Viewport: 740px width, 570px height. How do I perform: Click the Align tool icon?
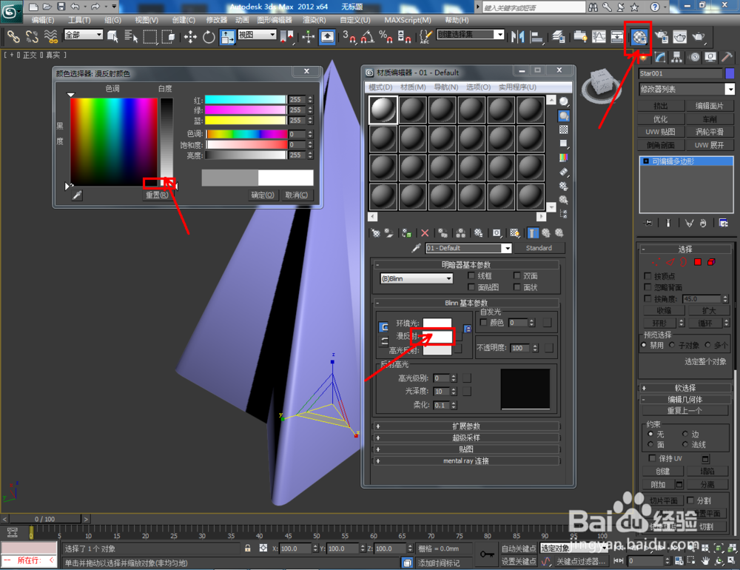(x=536, y=37)
